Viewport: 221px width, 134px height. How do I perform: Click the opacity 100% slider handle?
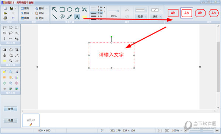(117, 11)
